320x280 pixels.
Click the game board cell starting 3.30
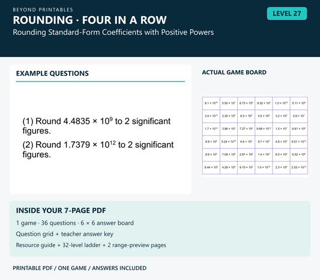pyautogui.click(x=229, y=116)
